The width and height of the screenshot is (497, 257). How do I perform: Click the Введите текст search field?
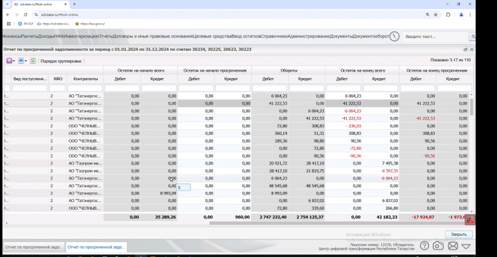436,37
